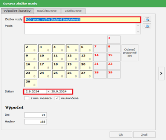The width and height of the screenshot is (166, 140).
Task: Deselect calendar day 16
Action: [31, 66]
